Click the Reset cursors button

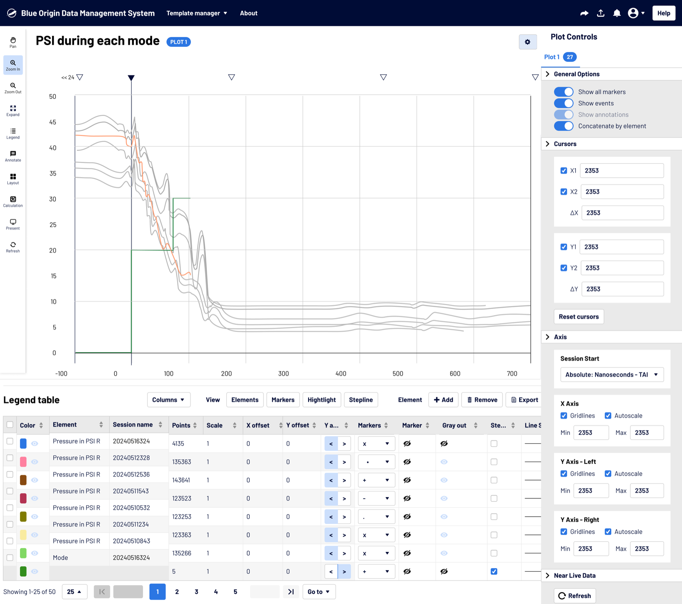point(578,316)
